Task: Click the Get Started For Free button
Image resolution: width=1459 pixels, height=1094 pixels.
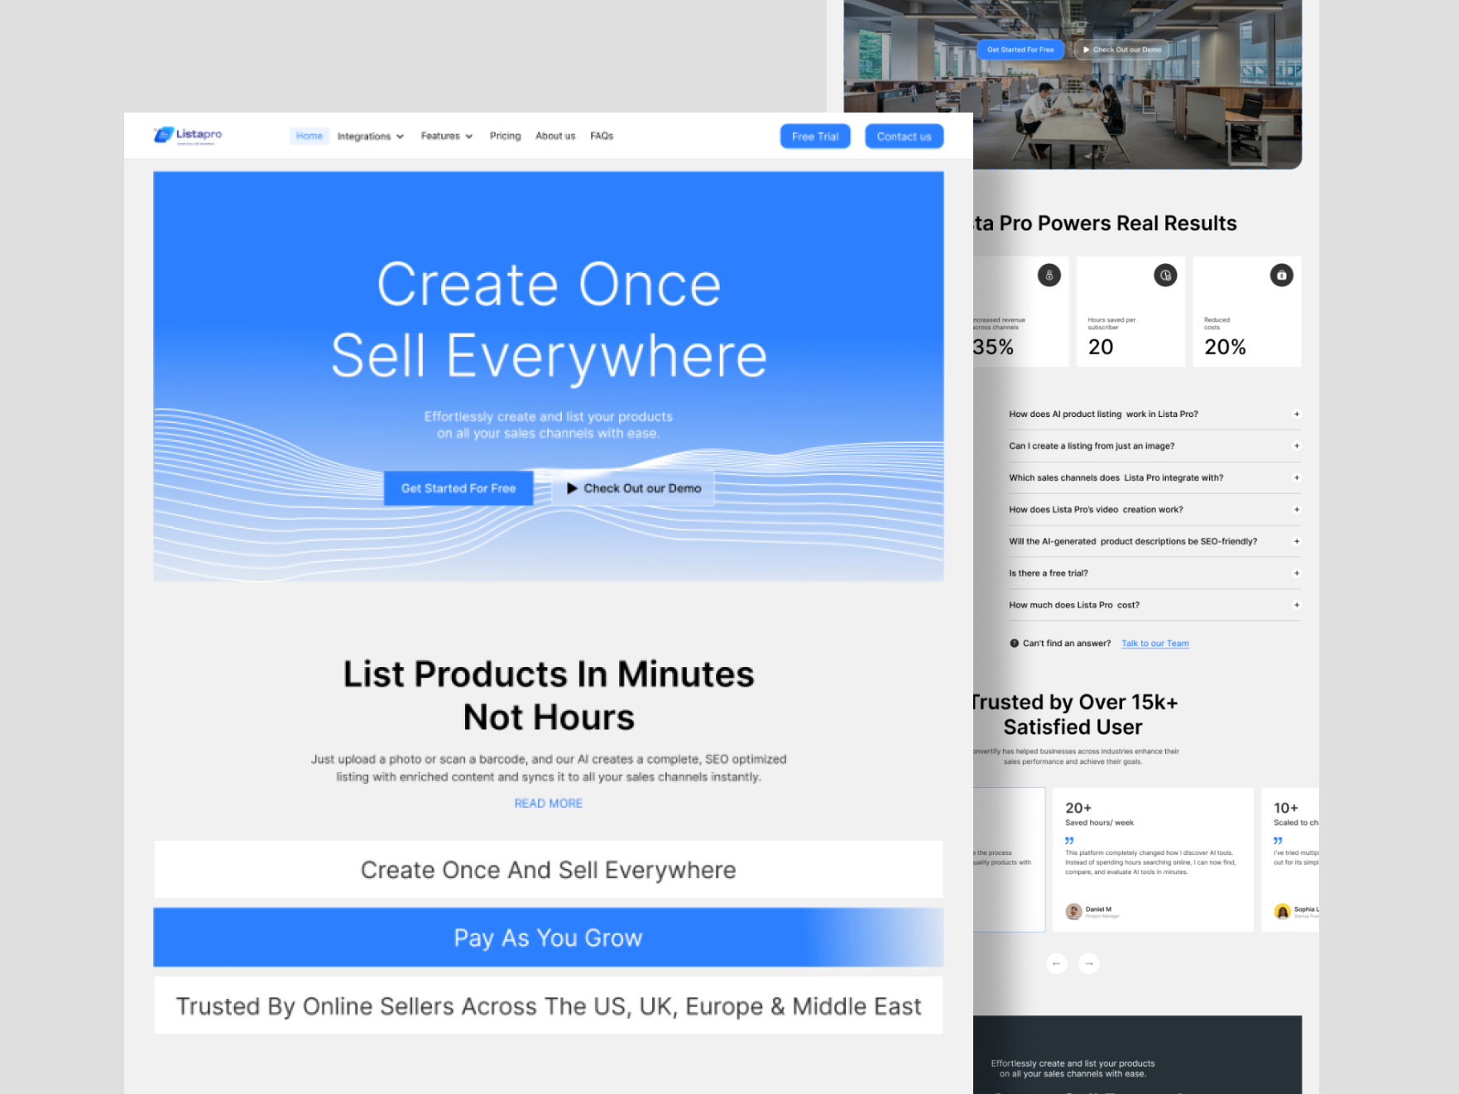Action: tap(458, 488)
